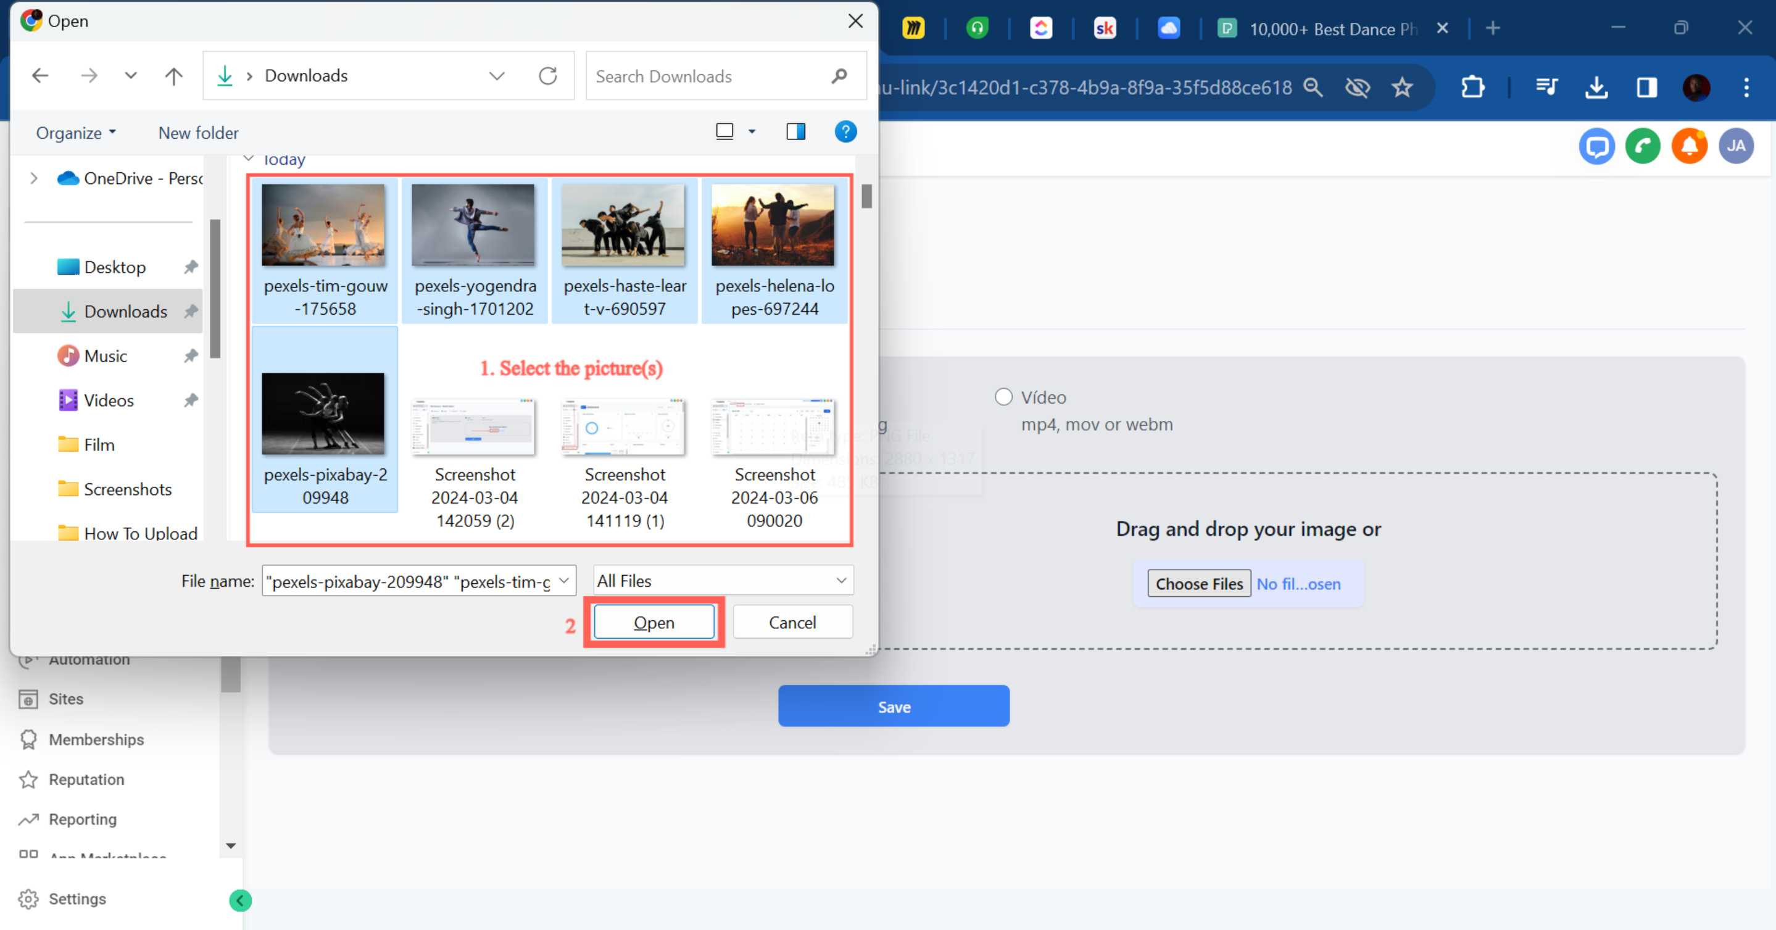The height and width of the screenshot is (930, 1776).
Task: Open the browser extensions puzzle icon
Action: click(1472, 88)
